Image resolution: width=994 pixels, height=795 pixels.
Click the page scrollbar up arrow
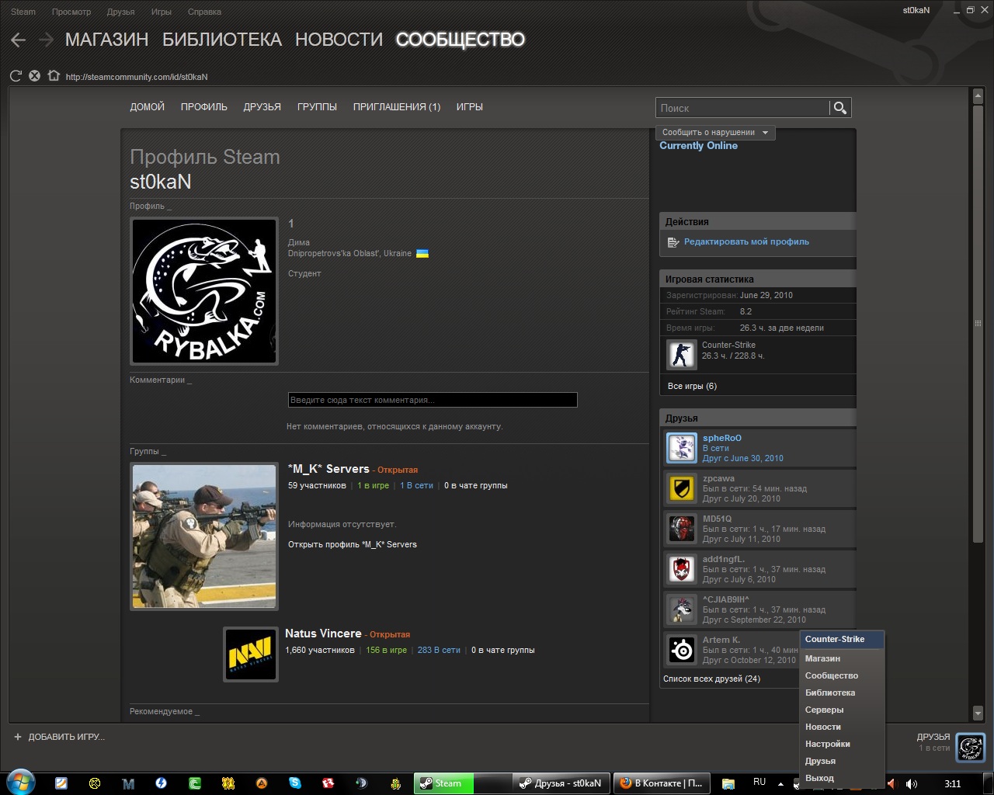tap(978, 96)
